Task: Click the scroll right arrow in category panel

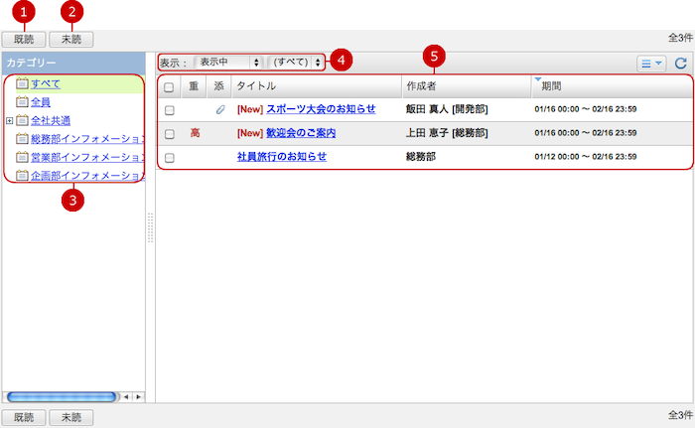Action: tap(138, 397)
